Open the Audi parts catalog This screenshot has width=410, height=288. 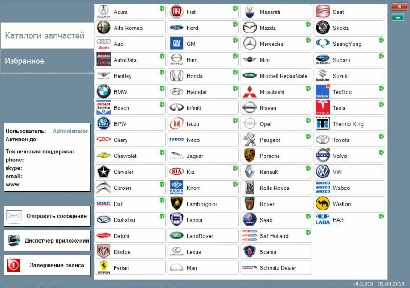[130, 44]
